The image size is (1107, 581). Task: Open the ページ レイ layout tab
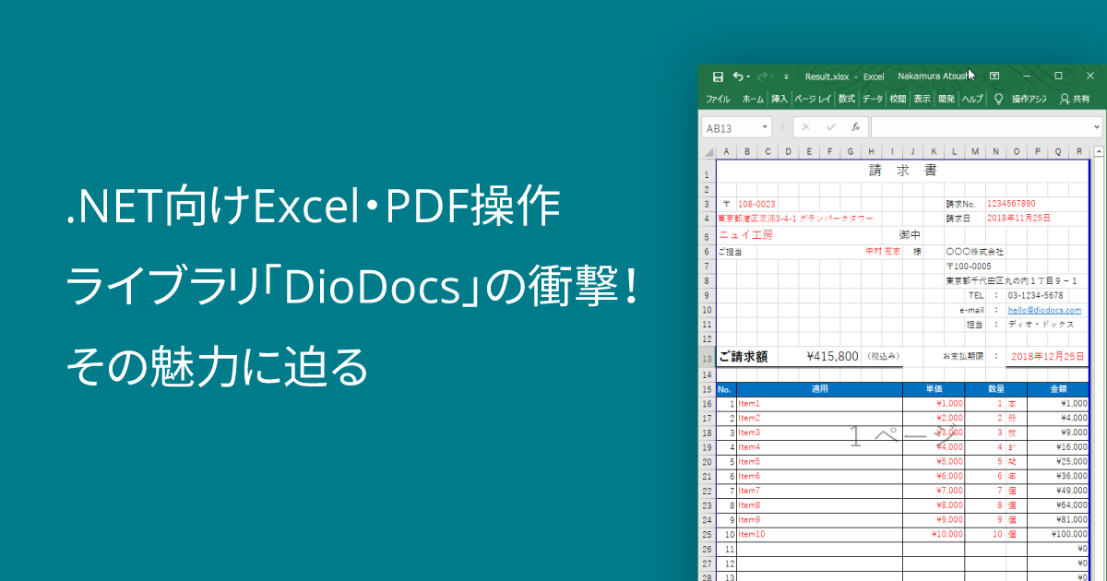[x=813, y=99]
